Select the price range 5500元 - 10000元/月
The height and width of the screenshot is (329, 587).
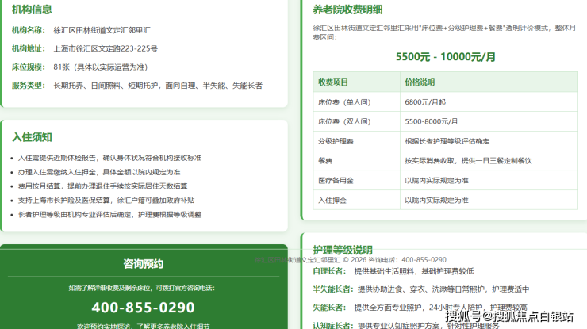click(446, 57)
